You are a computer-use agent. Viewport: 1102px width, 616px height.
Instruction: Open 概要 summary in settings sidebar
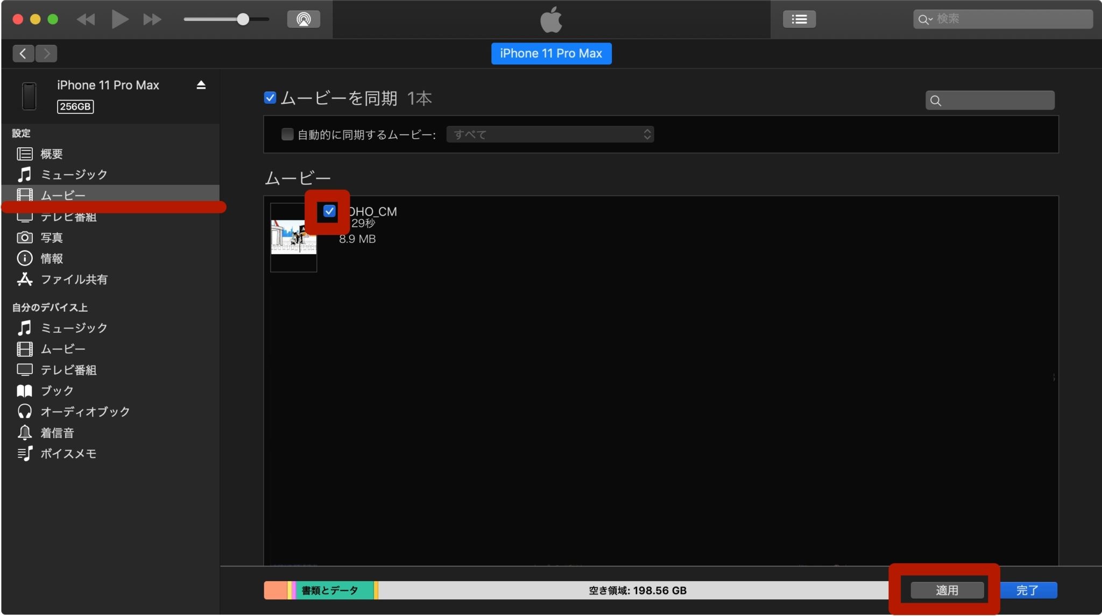(x=110, y=154)
